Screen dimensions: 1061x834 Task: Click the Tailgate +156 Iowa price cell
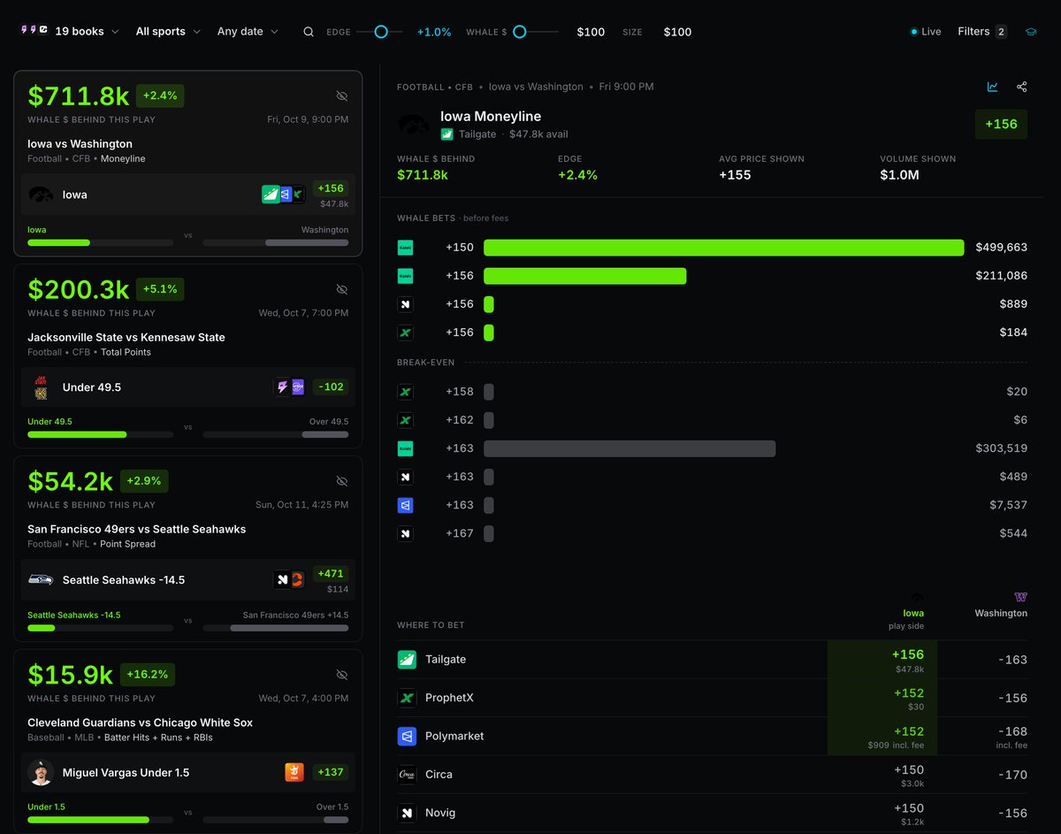point(882,660)
